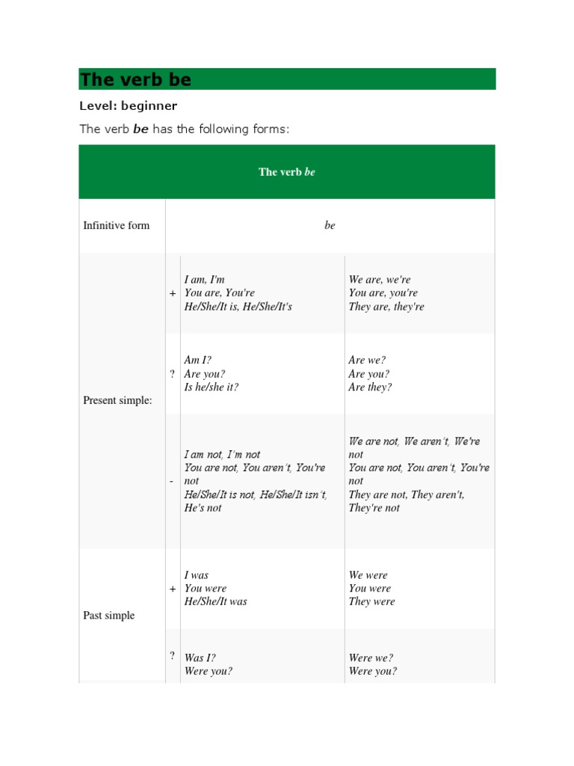The width and height of the screenshot is (574, 766).
Task: Select the 'I am, I'm' line
Action: point(205,280)
